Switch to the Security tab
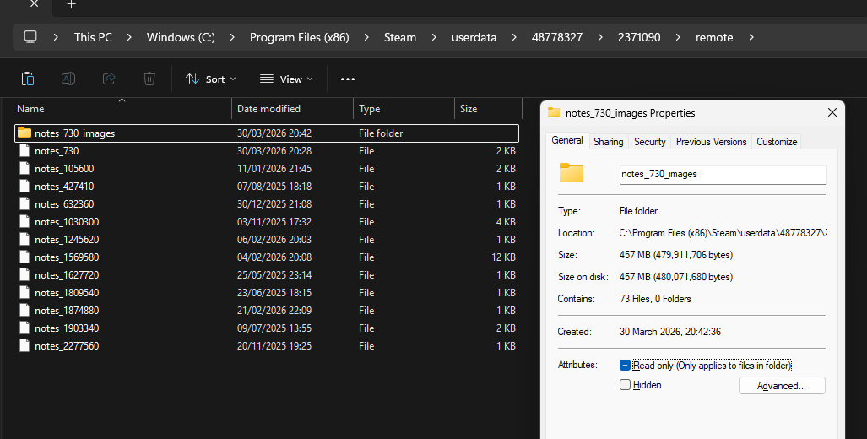The height and width of the screenshot is (439, 867). [x=650, y=142]
